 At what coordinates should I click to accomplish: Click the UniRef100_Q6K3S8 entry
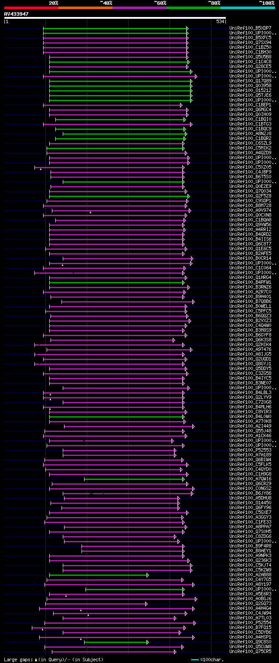pyautogui.click(x=250, y=340)
